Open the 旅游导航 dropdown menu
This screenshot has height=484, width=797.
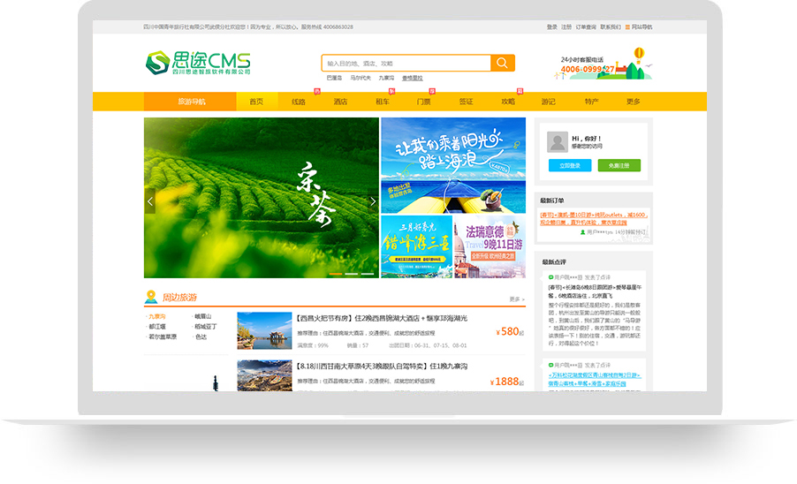192,102
